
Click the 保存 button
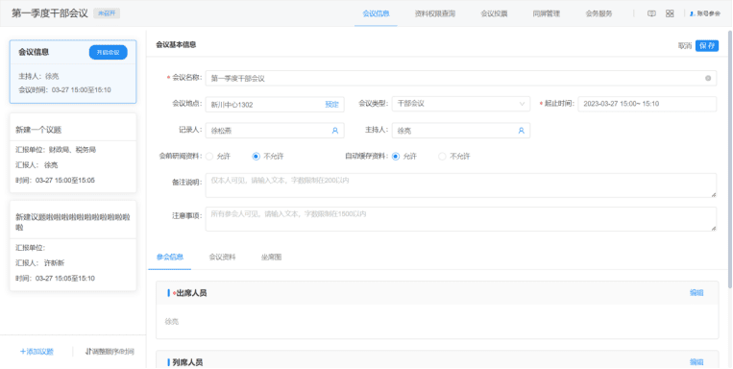707,45
